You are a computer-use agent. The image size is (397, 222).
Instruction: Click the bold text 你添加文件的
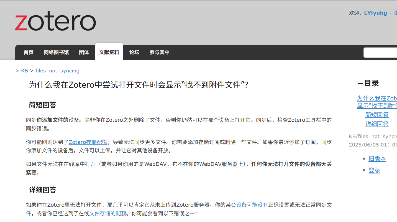(52, 120)
